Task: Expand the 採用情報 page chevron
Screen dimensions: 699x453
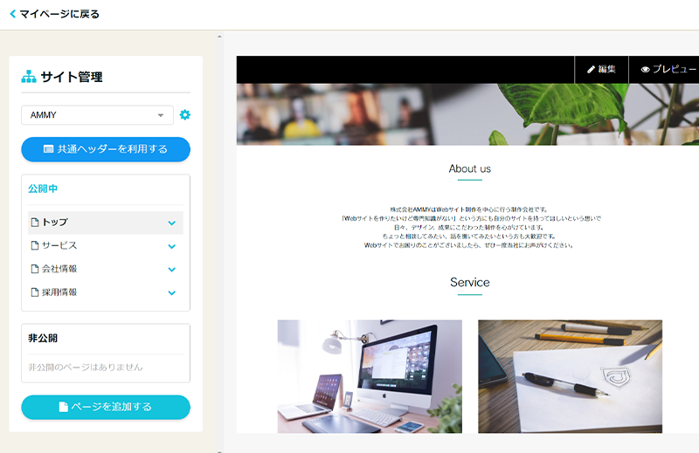Action: pyautogui.click(x=172, y=293)
